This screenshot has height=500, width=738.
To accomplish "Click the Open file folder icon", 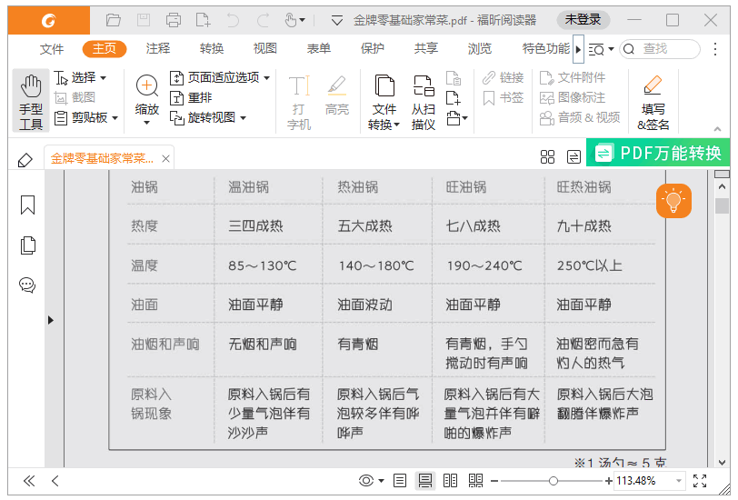I will (x=114, y=20).
